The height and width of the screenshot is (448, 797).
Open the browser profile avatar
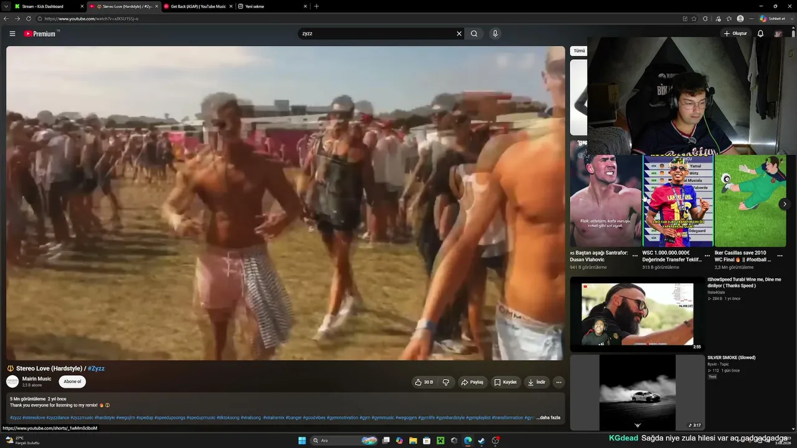pos(740,19)
